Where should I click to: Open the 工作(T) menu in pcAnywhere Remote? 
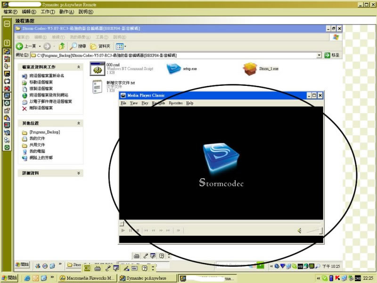click(48, 12)
